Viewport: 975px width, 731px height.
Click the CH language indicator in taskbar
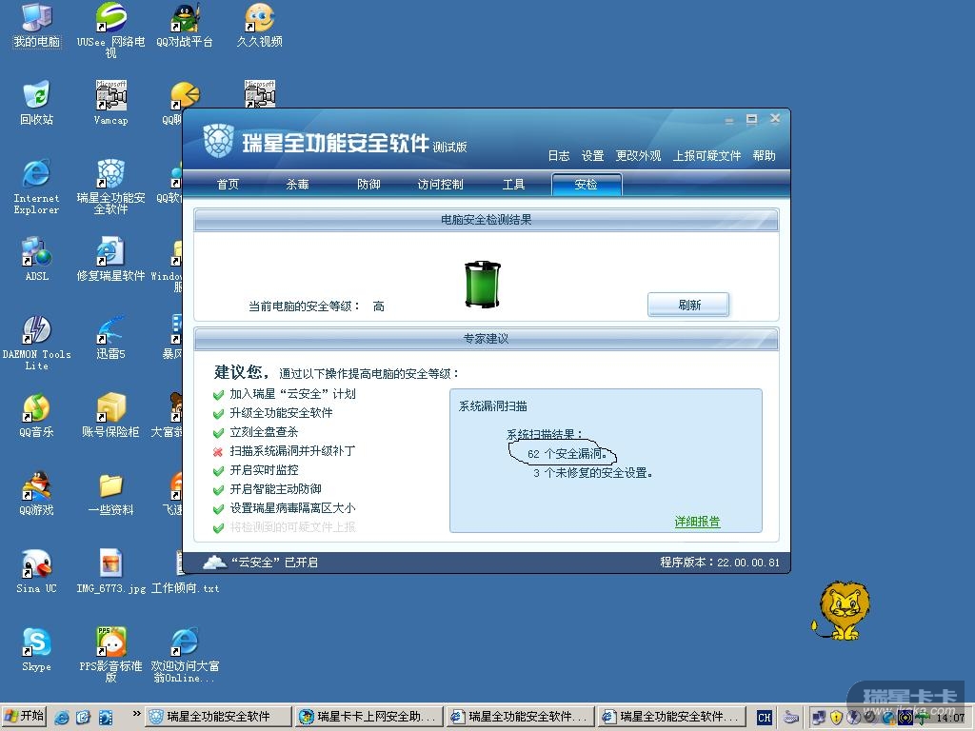coord(765,718)
